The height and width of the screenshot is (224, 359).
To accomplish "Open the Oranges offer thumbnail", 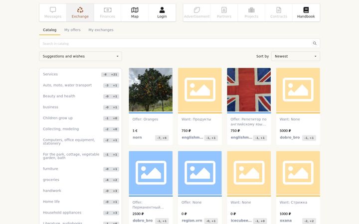I will tap(151, 90).
